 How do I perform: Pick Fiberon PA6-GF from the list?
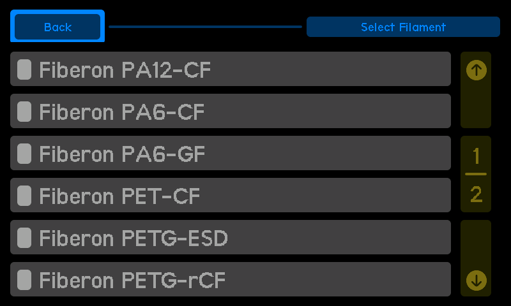tap(231, 153)
